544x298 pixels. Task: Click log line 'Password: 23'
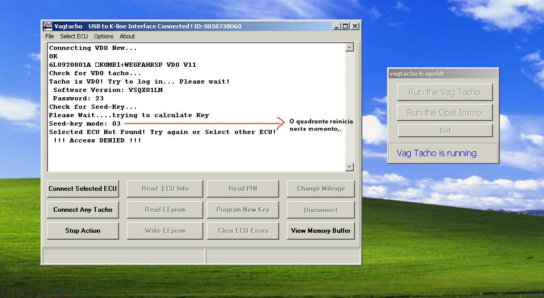coord(78,98)
